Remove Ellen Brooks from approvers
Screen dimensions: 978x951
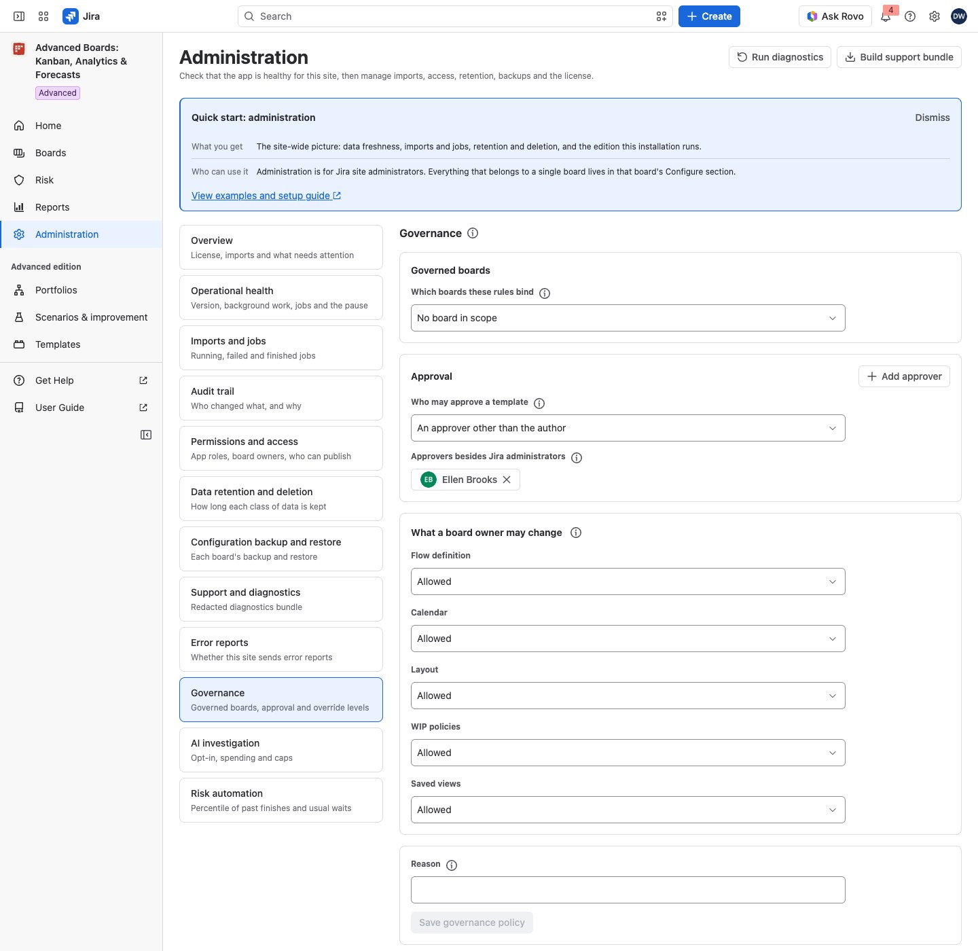coord(507,480)
